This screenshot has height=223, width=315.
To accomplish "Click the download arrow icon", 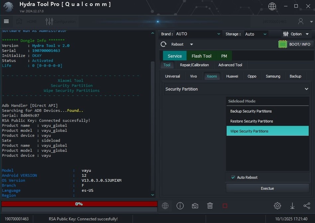I will [292, 206].
